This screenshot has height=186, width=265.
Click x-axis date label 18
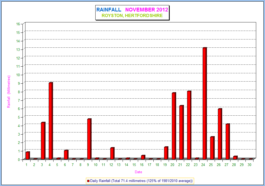(157, 165)
